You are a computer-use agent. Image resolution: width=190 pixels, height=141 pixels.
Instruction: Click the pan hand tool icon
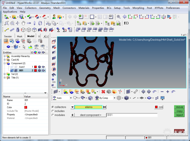[x=23, y=23]
